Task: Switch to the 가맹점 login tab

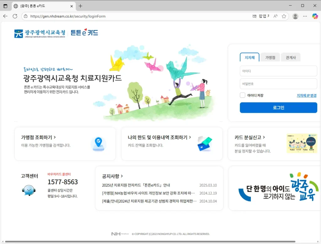Action: coord(270,57)
